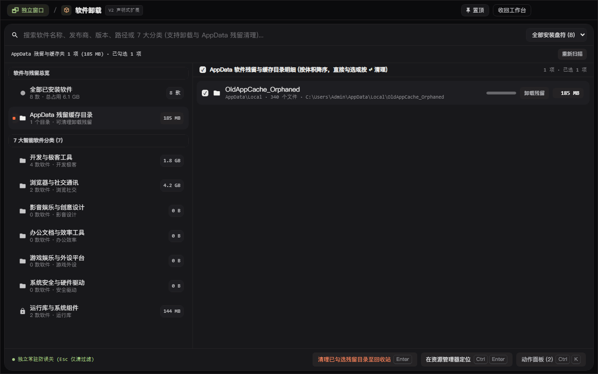Viewport: 598px width, 374px height.
Task: Open the 开发与极客工具 category
Action: pyautogui.click(x=99, y=161)
